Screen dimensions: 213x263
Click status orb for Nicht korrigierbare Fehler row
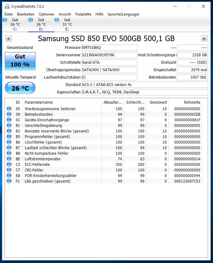click(9, 153)
